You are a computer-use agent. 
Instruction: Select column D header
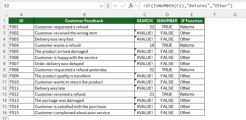tap(167, 15)
